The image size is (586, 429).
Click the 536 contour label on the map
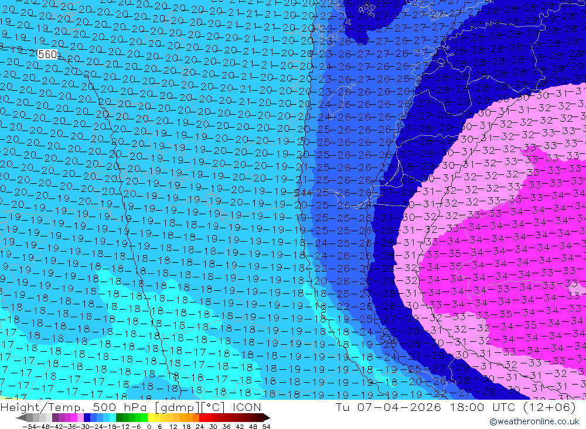tap(389, 339)
